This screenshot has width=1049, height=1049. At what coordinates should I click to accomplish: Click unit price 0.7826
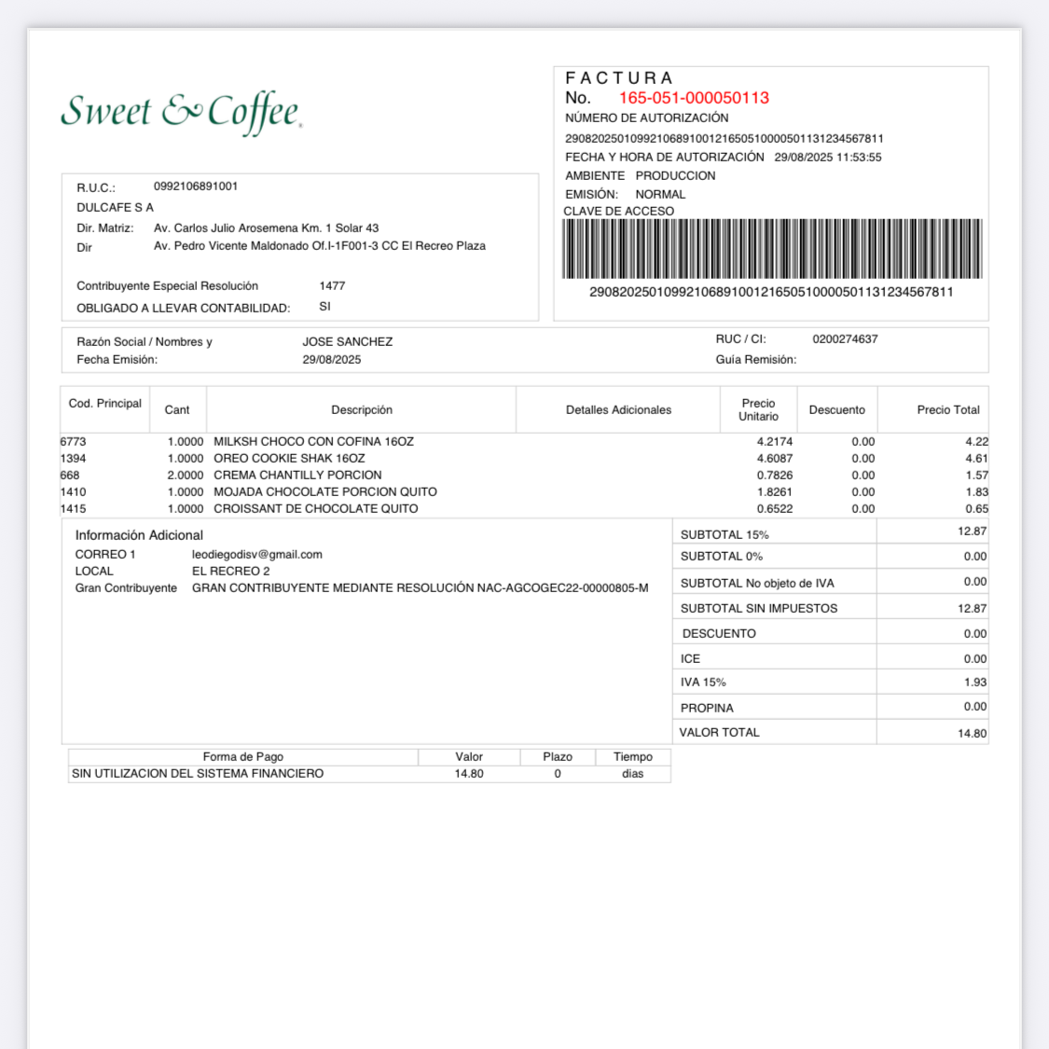click(x=775, y=475)
